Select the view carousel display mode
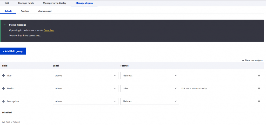This screenshot has width=266, height=125. [45, 11]
